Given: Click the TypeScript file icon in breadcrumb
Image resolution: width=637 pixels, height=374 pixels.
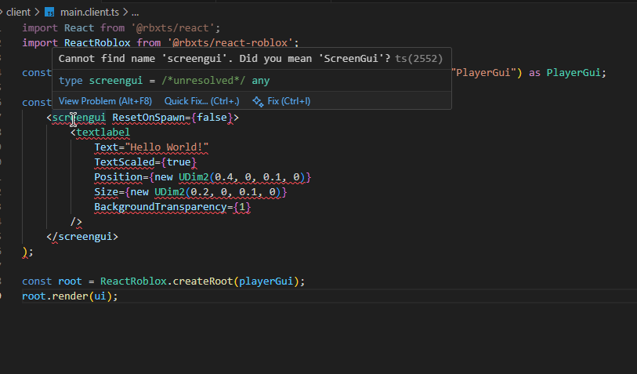Looking at the screenshot, I should pos(49,13).
